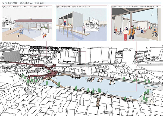Screen dimensions: 163x116
Task: Click the caption of panel ③ ending in テラス listings
Action: pos(135,7)
